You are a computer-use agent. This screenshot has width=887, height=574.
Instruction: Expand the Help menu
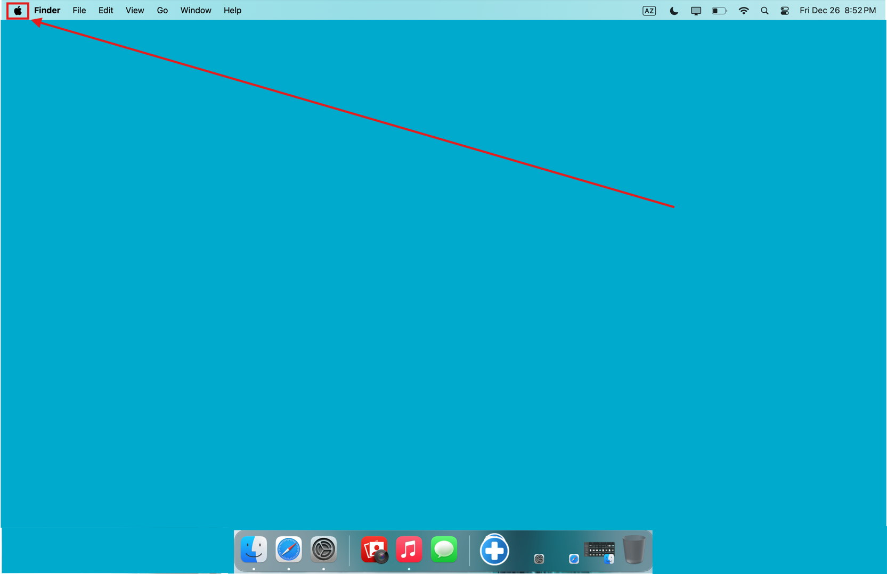tap(232, 11)
